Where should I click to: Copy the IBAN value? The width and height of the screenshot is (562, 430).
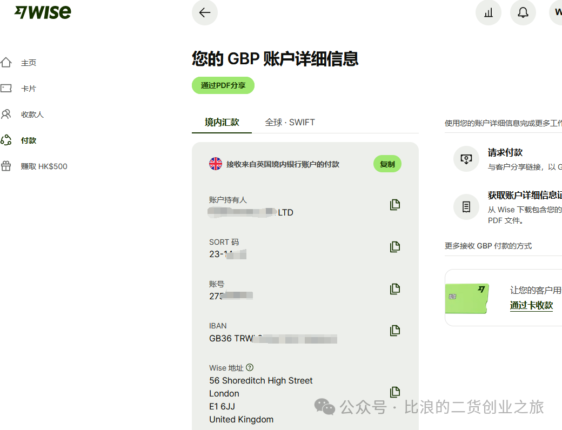(x=394, y=331)
